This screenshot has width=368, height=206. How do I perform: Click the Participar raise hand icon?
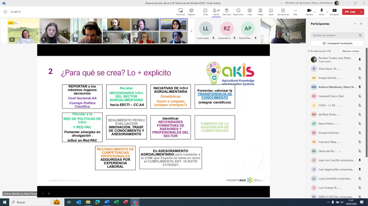(x=227, y=12)
